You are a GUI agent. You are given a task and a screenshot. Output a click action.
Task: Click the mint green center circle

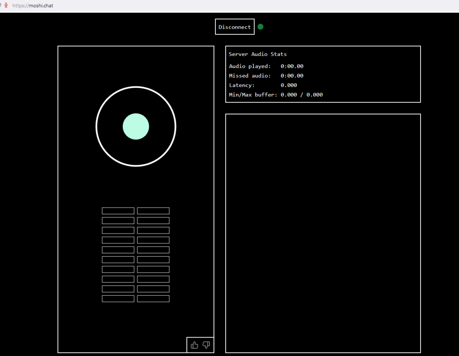[136, 126]
